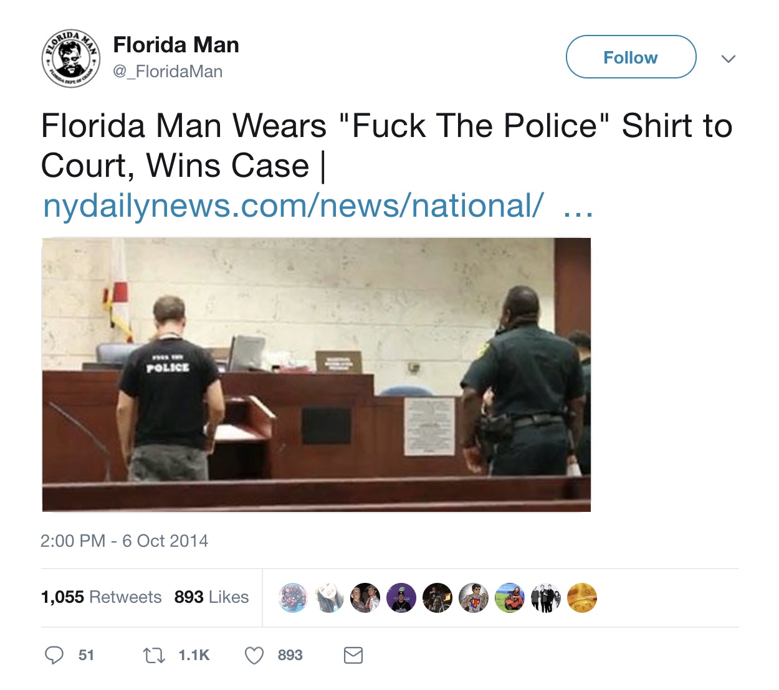The height and width of the screenshot is (690, 779).
Task: Like the tweet with the heart icon
Action: pyautogui.click(x=254, y=655)
